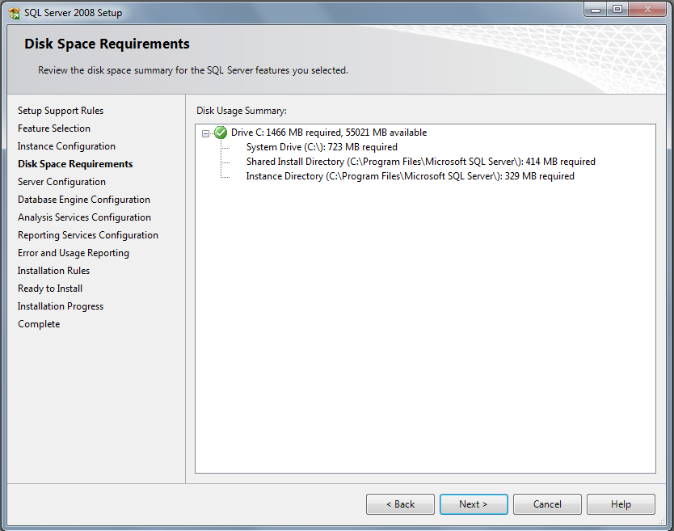Go to Database Engine Configuration step
Viewport: 674px width, 531px height.
[84, 200]
